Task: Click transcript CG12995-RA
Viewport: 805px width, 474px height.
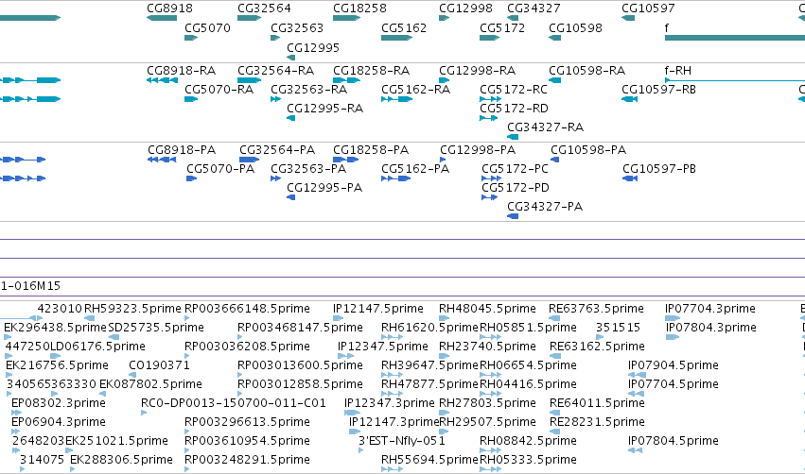Action: point(325,109)
